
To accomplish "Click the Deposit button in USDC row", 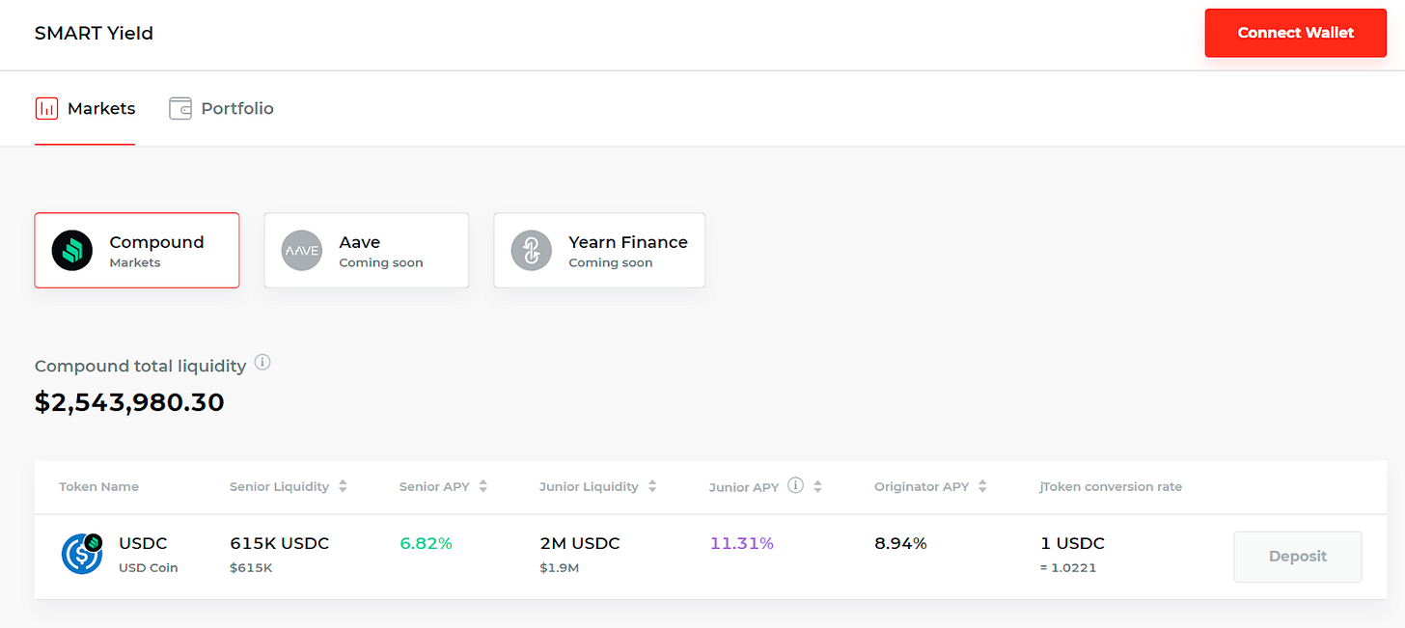I will pyautogui.click(x=1298, y=557).
